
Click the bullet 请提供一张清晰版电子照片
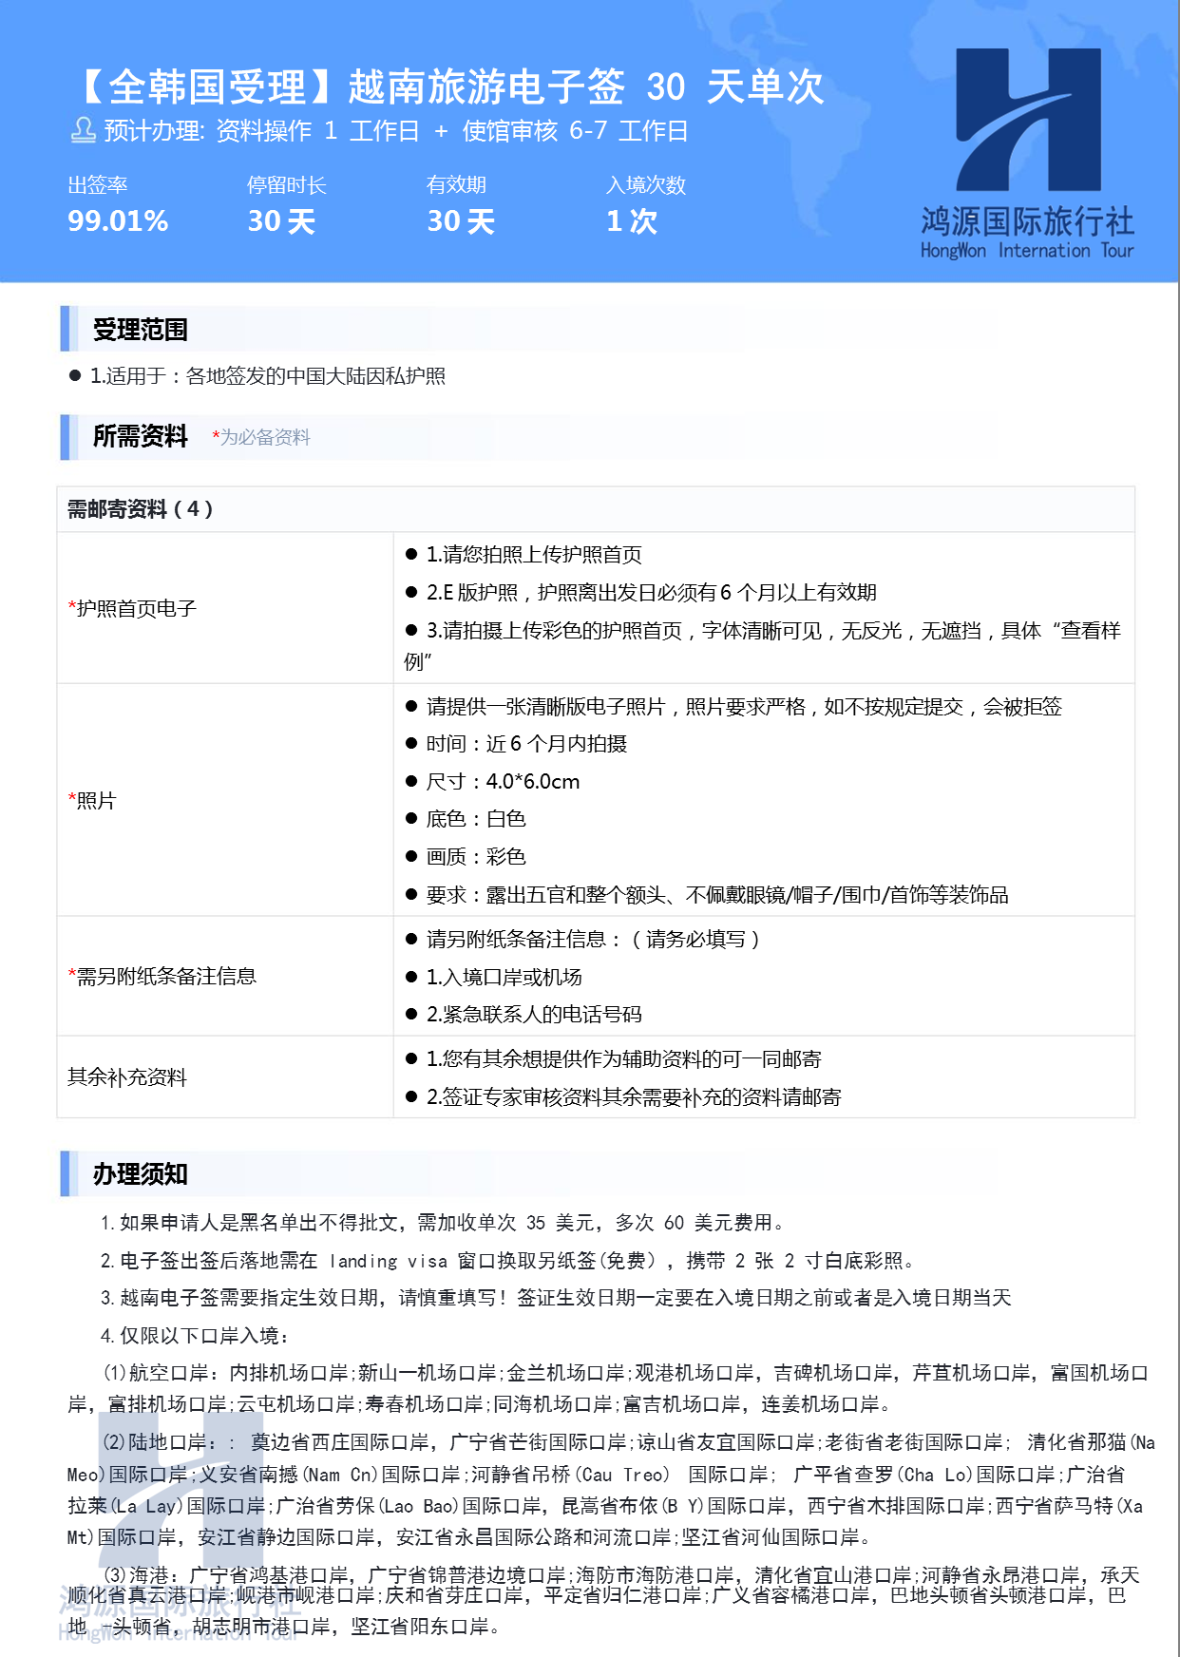coord(733,707)
